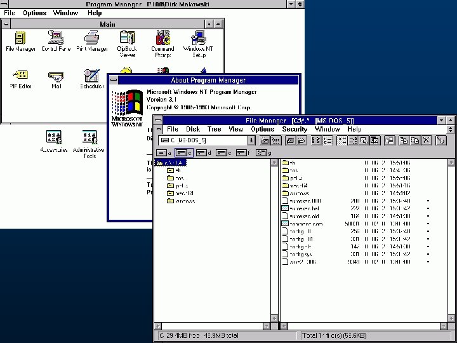Open the Security menu in File Manager
Screen dimensions: 457x343
click(295, 129)
